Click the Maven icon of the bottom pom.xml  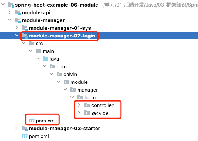pyautogui.click(x=25, y=136)
